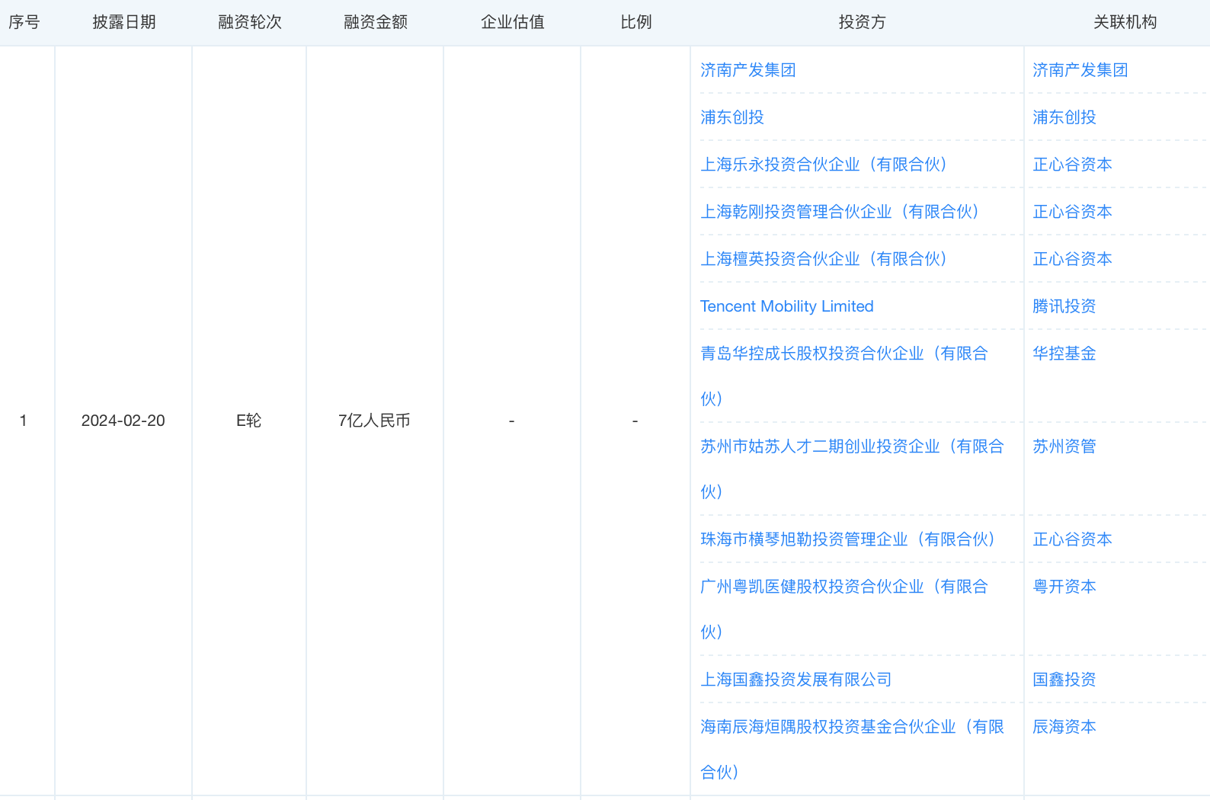Viewport: 1210px width, 800px height.
Task: Click the 企业估值 column header
Action: click(512, 22)
